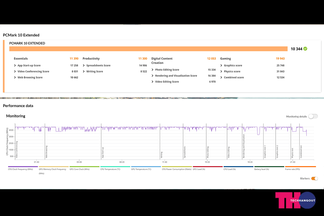Click the Photo Editing value 15 334

click(212, 70)
